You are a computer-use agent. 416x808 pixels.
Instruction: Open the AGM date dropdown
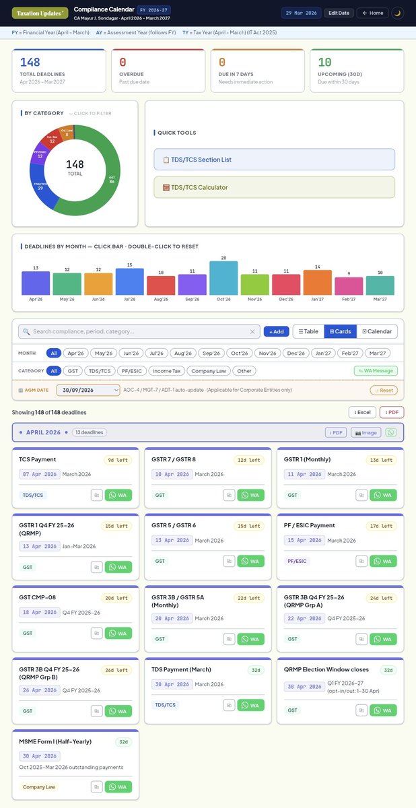[x=88, y=390]
